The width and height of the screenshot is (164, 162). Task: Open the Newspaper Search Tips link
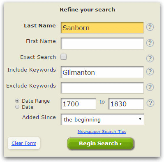tap(102, 132)
